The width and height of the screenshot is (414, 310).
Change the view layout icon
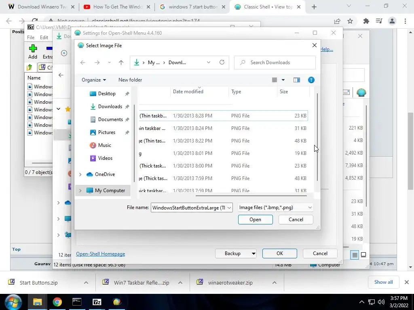pyautogui.click(x=275, y=80)
